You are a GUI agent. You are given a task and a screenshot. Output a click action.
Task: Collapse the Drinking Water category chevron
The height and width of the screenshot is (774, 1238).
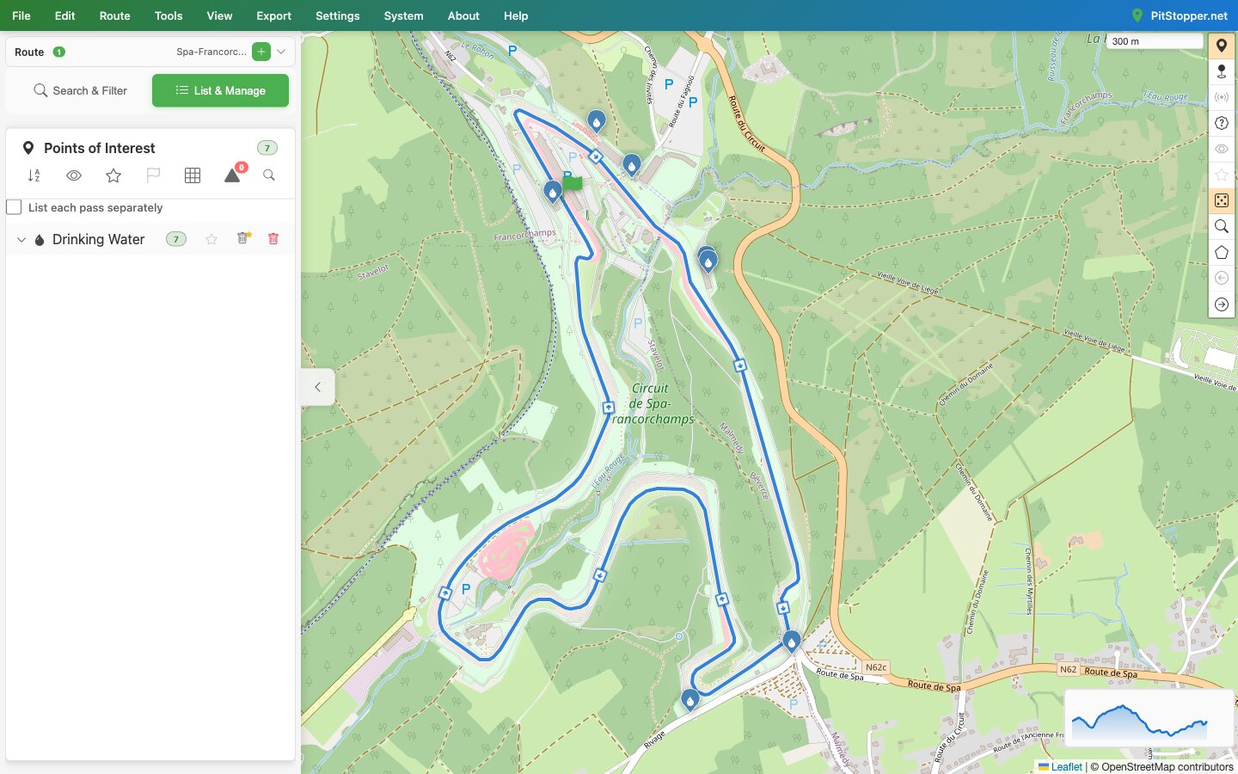pyautogui.click(x=21, y=240)
